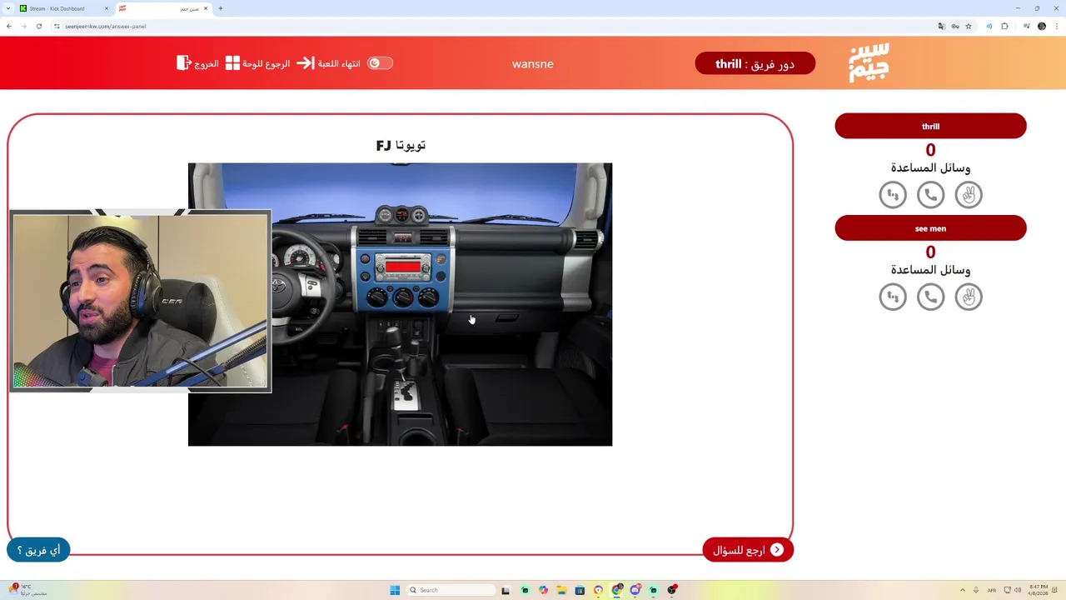The width and height of the screenshot is (1066, 600).
Task: Go forward in browser history
Action: click(x=24, y=26)
